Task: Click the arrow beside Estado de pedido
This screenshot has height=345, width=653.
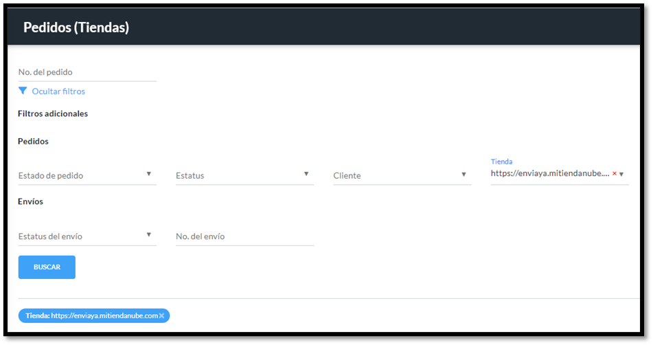Action: click(149, 174)
